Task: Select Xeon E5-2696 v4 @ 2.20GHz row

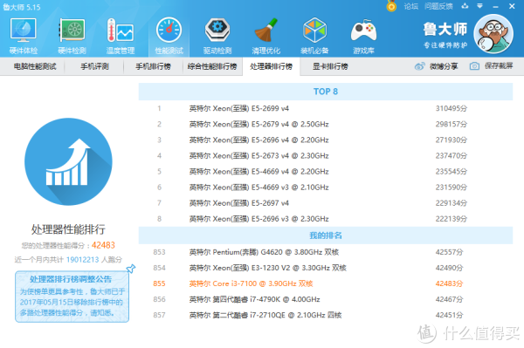Action: (x=326, y=140)
